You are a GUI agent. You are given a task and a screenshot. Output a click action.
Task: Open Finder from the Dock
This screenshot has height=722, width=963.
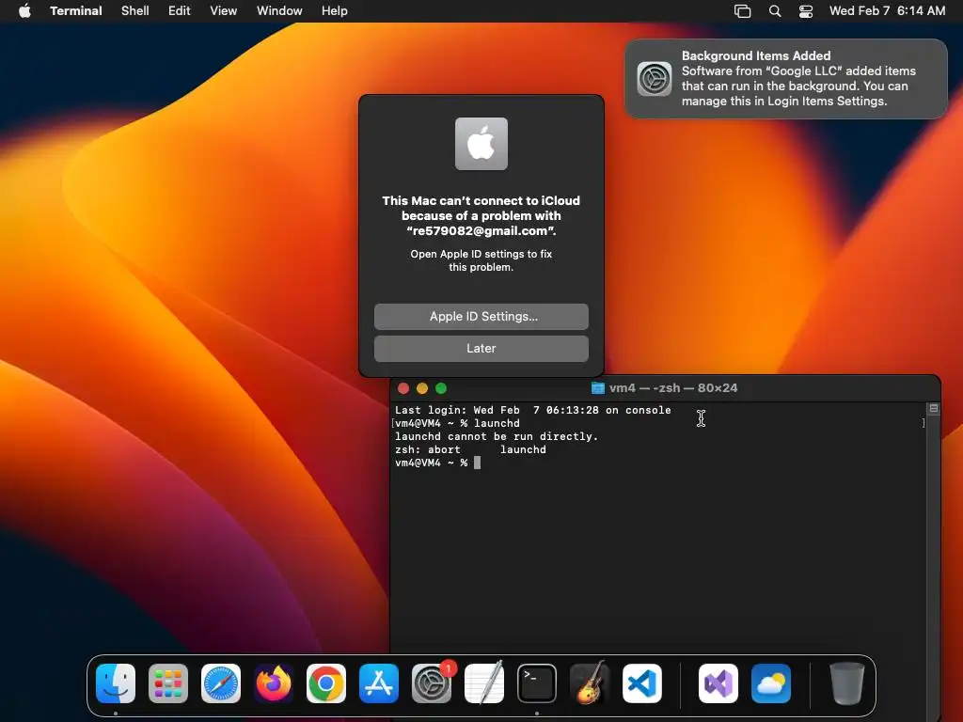[x=116, y=683]
